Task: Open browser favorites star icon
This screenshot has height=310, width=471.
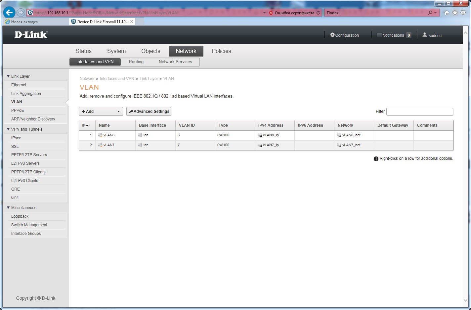Action: click(455, 13)
